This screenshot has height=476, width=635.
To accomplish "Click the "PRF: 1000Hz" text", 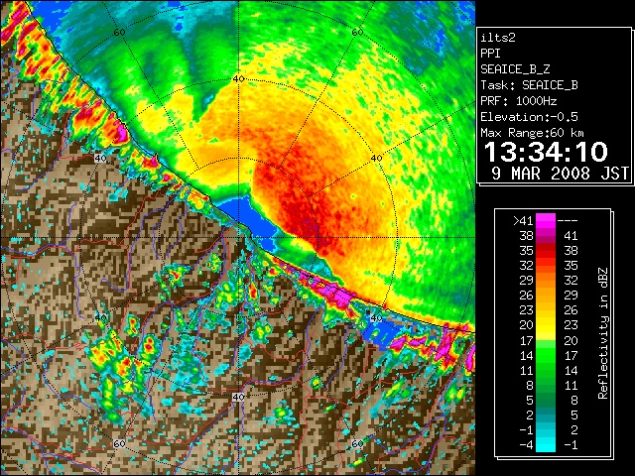I will click(519, 101).
